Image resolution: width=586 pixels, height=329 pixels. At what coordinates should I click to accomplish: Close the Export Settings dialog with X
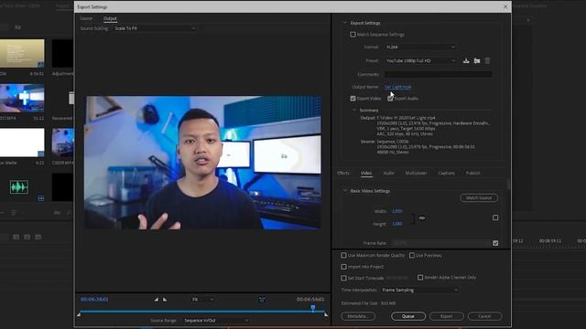click(x=505, y=6)
